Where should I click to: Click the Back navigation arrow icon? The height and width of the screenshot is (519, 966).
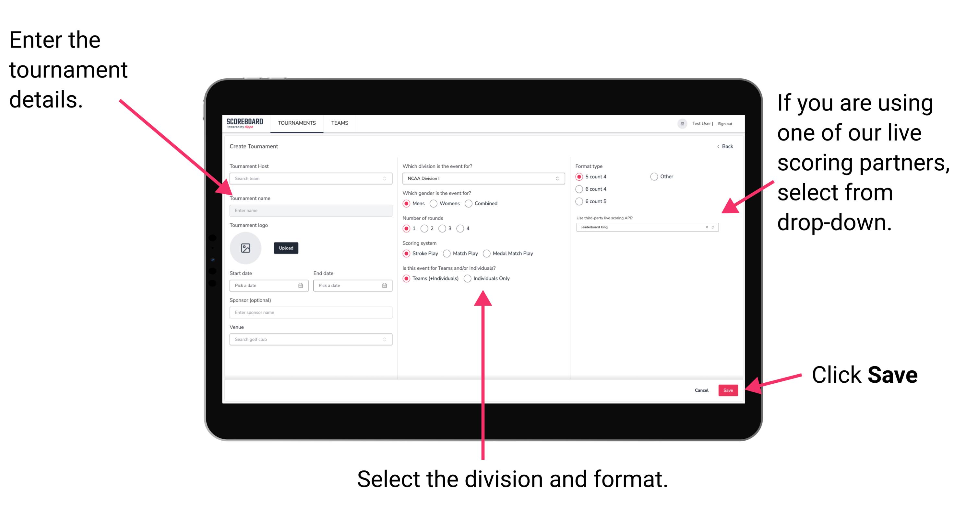[718, 146]
